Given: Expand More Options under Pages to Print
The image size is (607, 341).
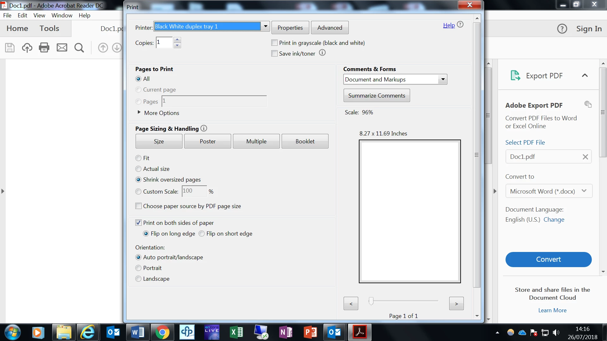Looking at the screenshot, I should coord(139,113).
